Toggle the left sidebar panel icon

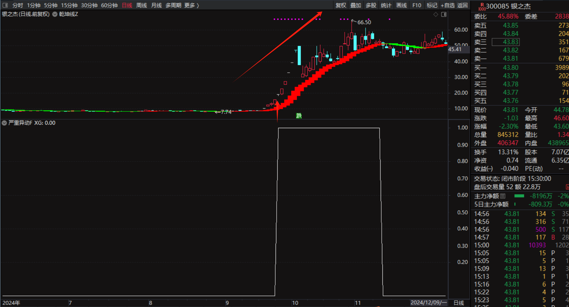(5, 5)
